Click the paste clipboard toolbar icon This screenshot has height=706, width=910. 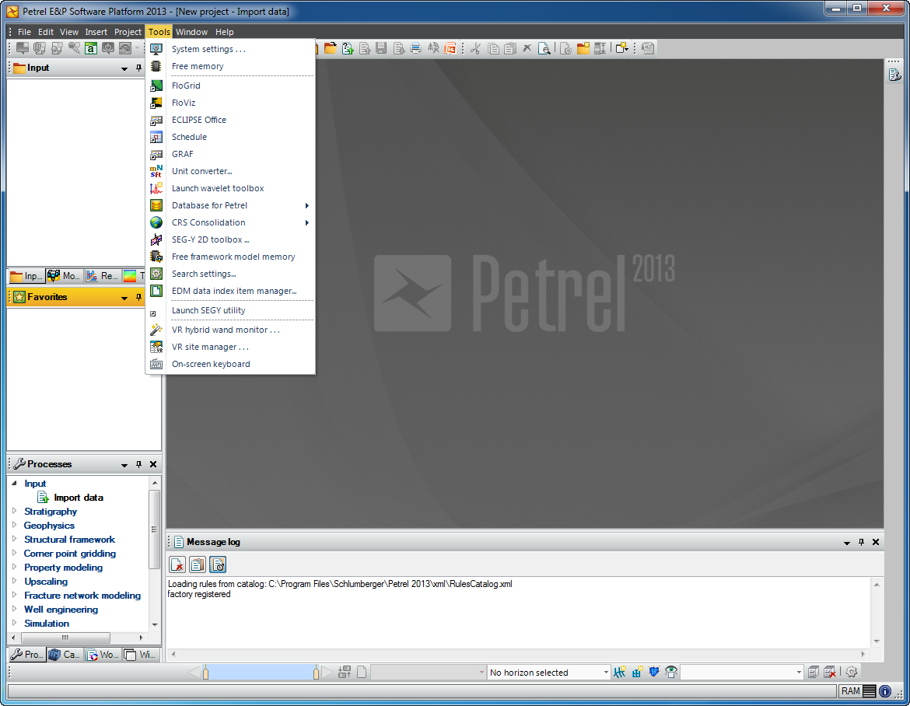coord(509,48)
